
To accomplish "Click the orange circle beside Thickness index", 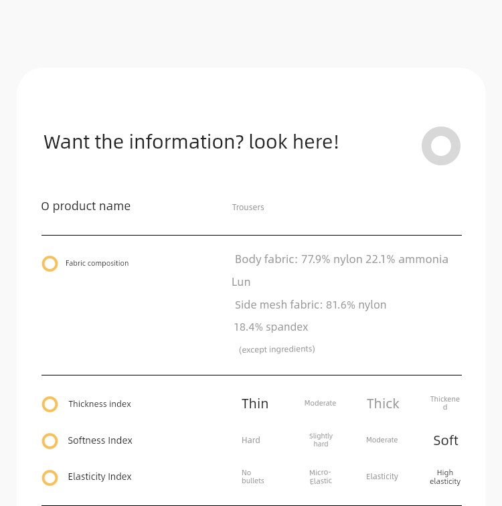I will (x=50, y=404).
